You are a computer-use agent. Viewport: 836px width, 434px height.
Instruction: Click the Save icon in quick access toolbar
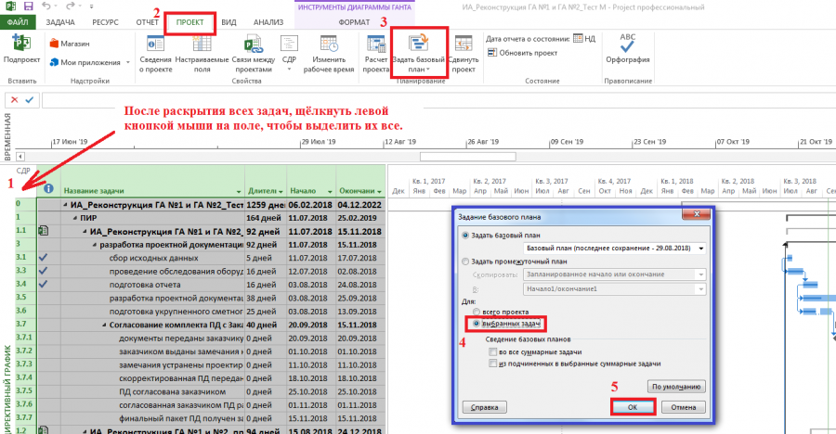[x=28, y=6]
